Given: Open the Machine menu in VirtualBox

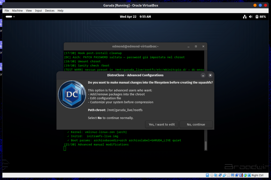Looking at the screenshot, I should pos(17,11).
